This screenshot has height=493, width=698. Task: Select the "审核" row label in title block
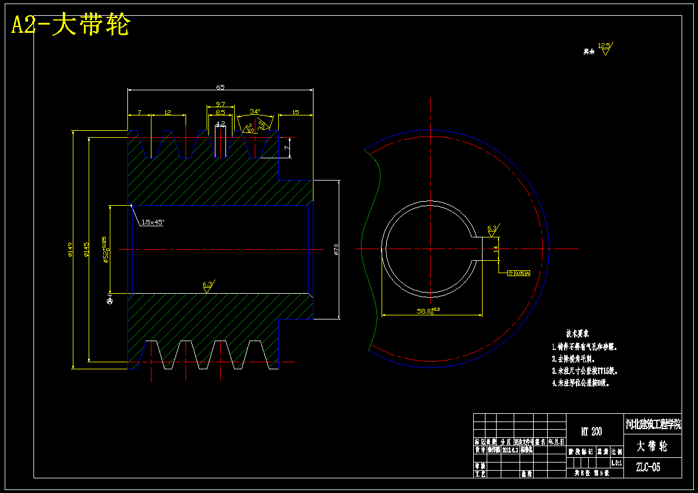point(480,466)
